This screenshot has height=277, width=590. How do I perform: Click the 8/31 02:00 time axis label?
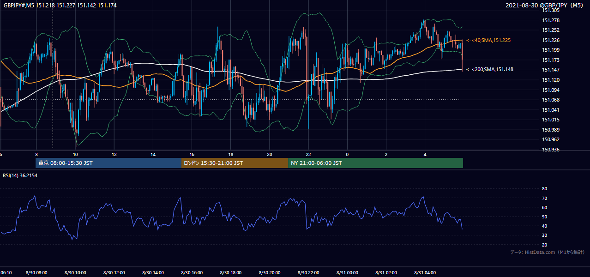click(x=386, y=273)
